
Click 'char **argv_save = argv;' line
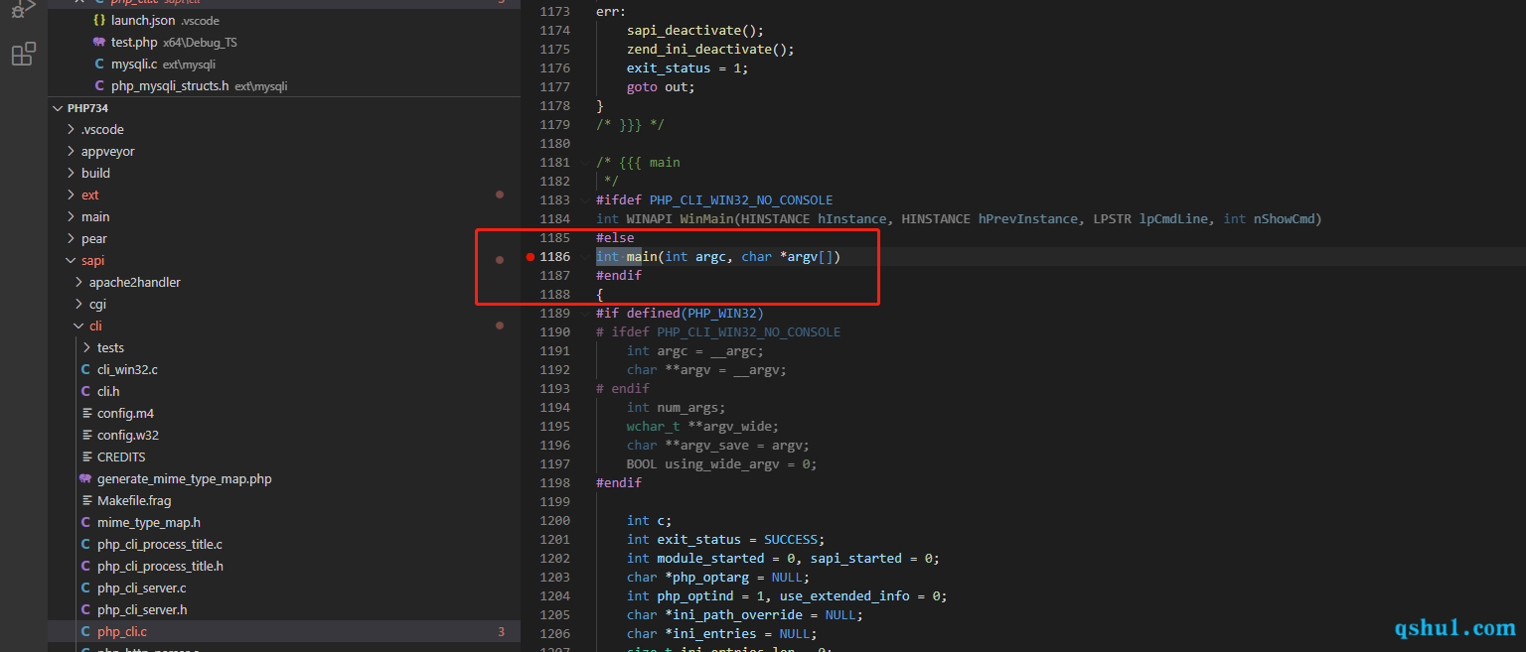[x=718, y=446]
